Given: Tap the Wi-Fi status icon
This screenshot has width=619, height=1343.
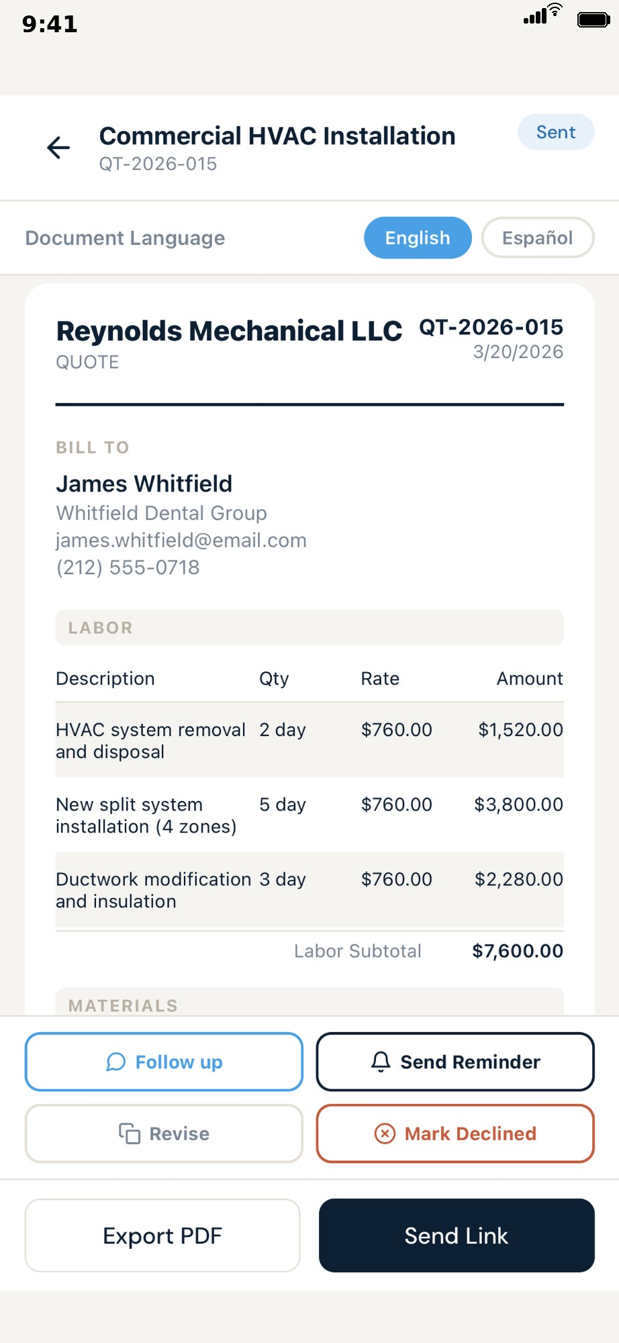Looking at the screenshot, I should [x=555, y=11].
